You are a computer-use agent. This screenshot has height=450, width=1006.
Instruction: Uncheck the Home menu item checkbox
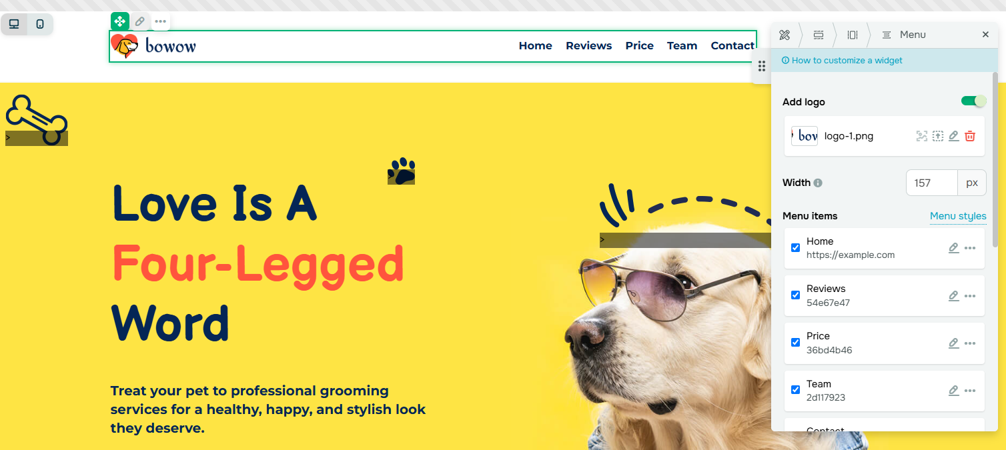(795, 248)
